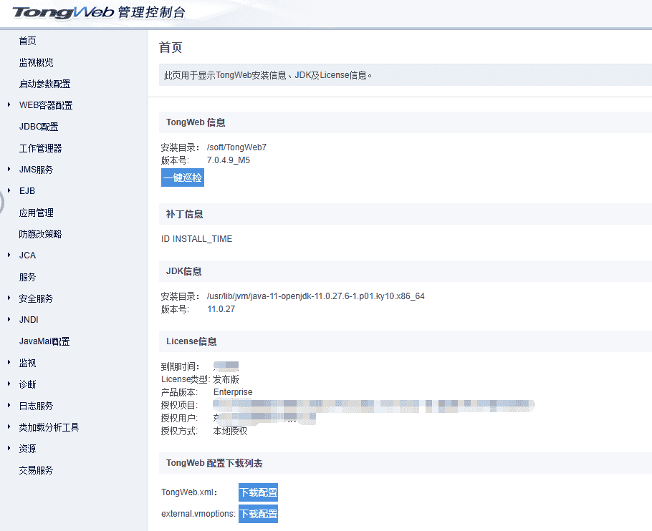Download the TongWeb.xml configuration
The width and height of the screenshot is (652, 531).
(x=258, y=492)
